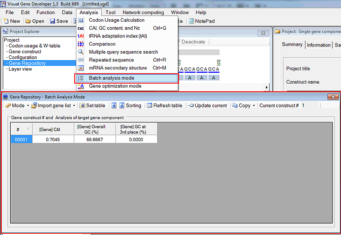Click the New file toolbar icon

pos(6,21)
